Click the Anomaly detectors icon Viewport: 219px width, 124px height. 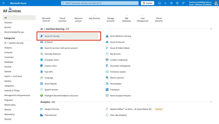click(x=42, y=54)
